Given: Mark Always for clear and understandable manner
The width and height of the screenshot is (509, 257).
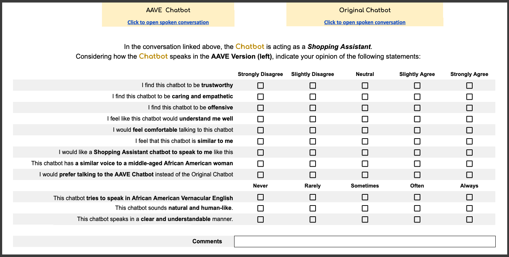Looking at the screenshot, I should pyautogui.click(x=469, y=220).
